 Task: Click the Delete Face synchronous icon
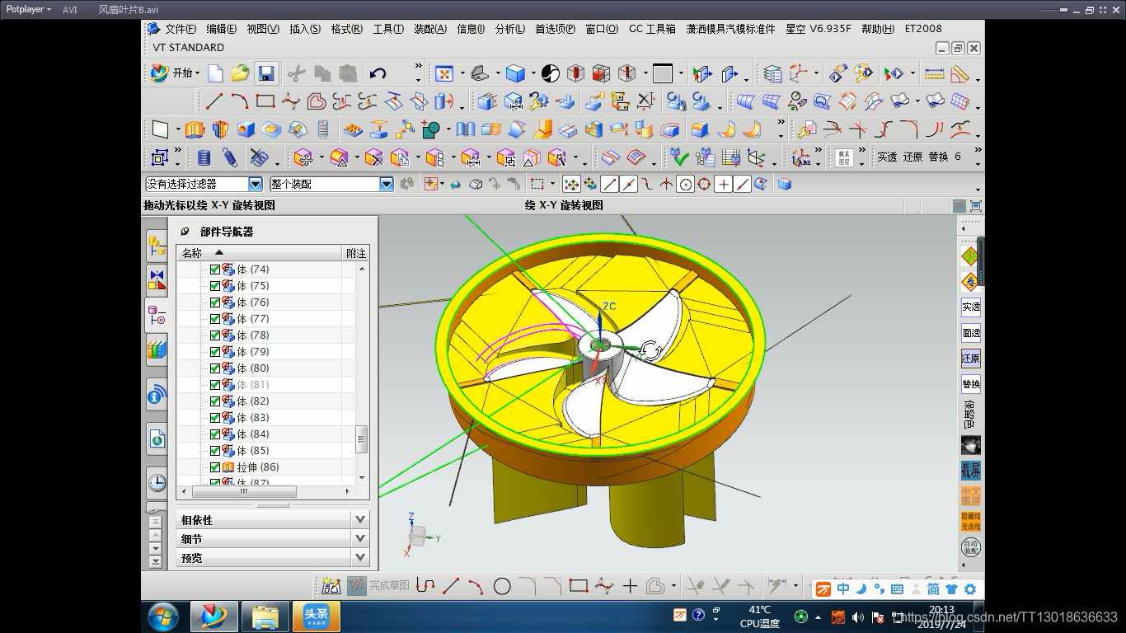point(374,157)
